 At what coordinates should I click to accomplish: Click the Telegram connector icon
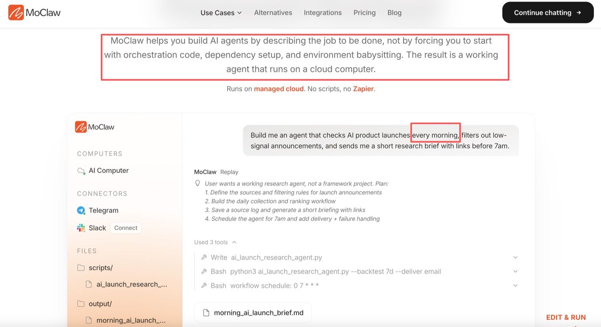[x=81, y=210]
